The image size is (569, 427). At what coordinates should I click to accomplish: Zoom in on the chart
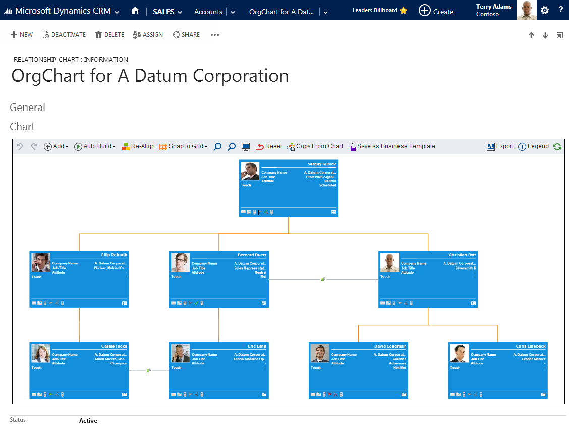click(217, 147)
